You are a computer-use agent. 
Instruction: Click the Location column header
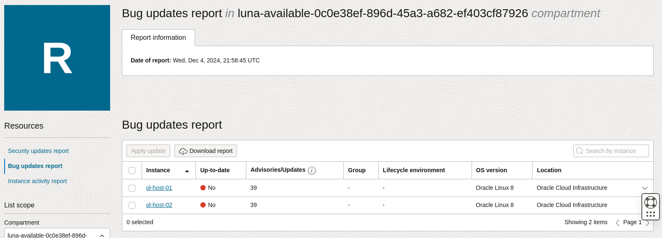coord(549,170)
